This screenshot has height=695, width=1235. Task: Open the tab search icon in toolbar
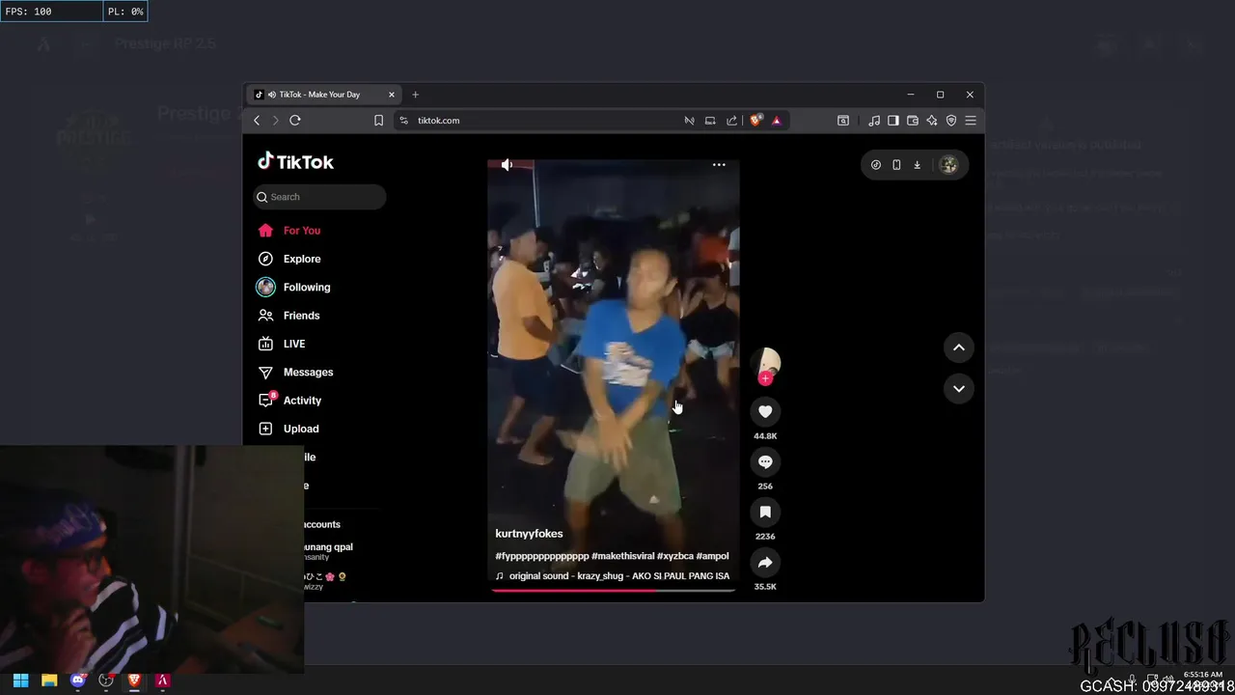(843, 121)
